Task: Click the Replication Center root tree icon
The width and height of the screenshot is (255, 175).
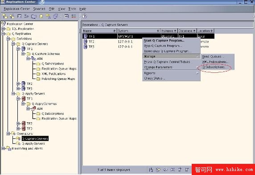Action: [4, 24]
